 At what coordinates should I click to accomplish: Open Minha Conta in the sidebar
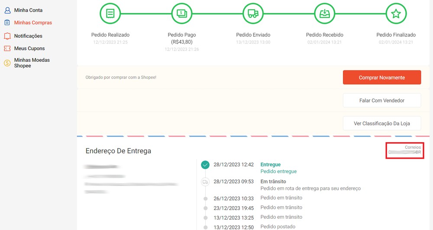pyautogui.click(x=28, y=10)
